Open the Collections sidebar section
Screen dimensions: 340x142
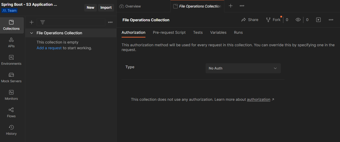pos(12,25)
